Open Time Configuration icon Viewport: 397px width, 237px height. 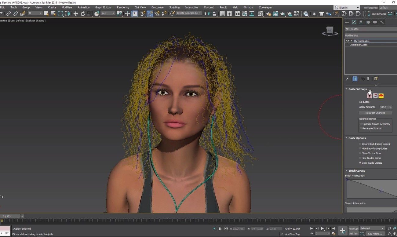coord(333,234)
